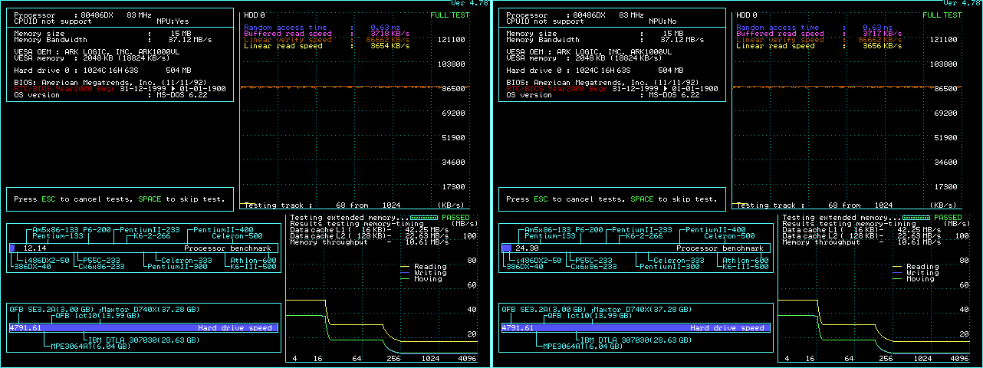Click 'Data cache L2' 22.63 MB/s, right screen
This screenshot has height=368, width=983.
[x=862, y=236]
